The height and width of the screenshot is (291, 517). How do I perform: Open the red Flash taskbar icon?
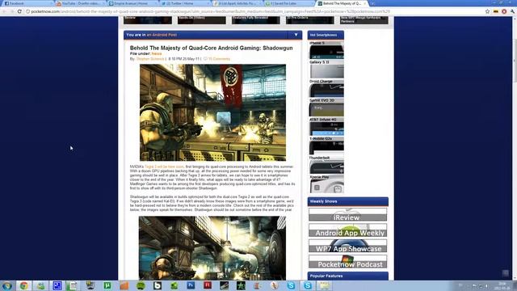pyautogui.click(x=208, y=285)
